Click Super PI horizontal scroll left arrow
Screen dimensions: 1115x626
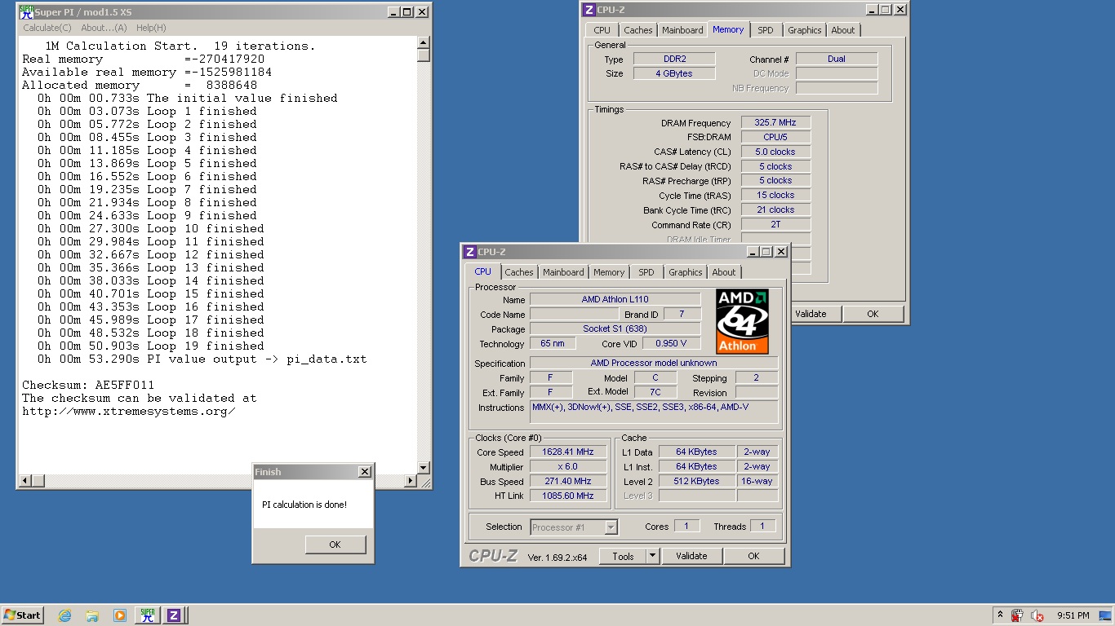pyautogui.click(x=24, y=481)
